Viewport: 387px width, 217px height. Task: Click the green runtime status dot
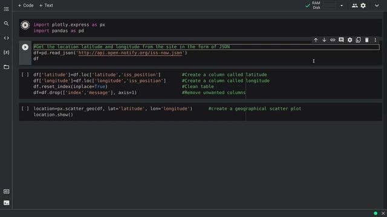point(376,213)
